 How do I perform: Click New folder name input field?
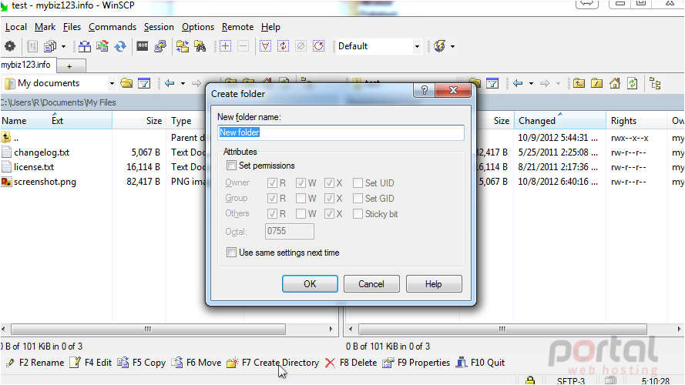[341, 132]
